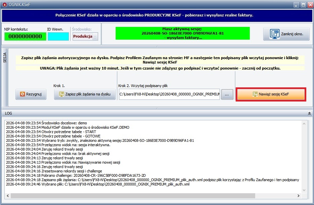Image resolution: width=314 pixels, height=205 pixels.
Task: Click the green NIP kontekstu field
Action: pos(25,37)
